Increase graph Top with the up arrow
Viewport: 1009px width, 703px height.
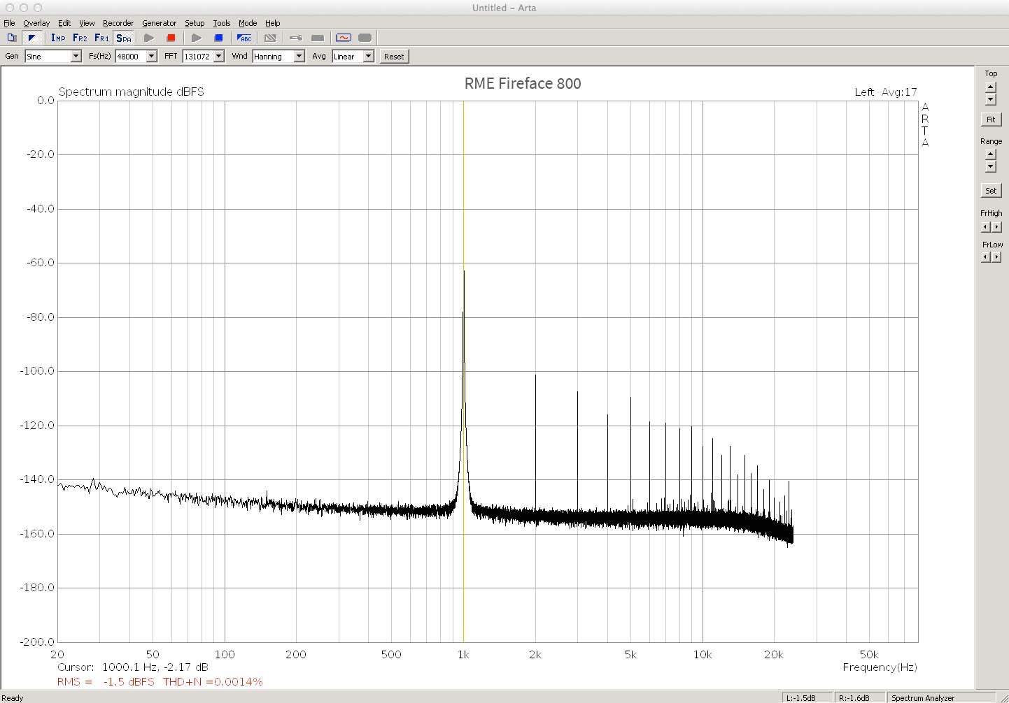coord(990,87)
